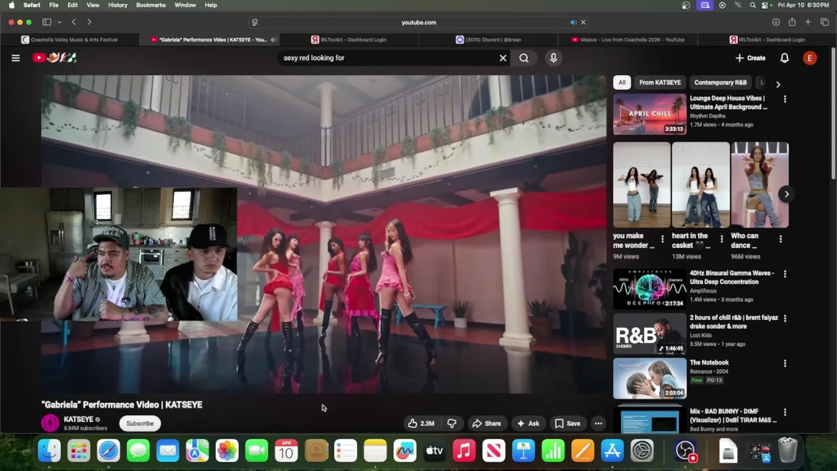Go to YouTube home via logo
The width and height of the screenshot is (837, 471).
55,58
